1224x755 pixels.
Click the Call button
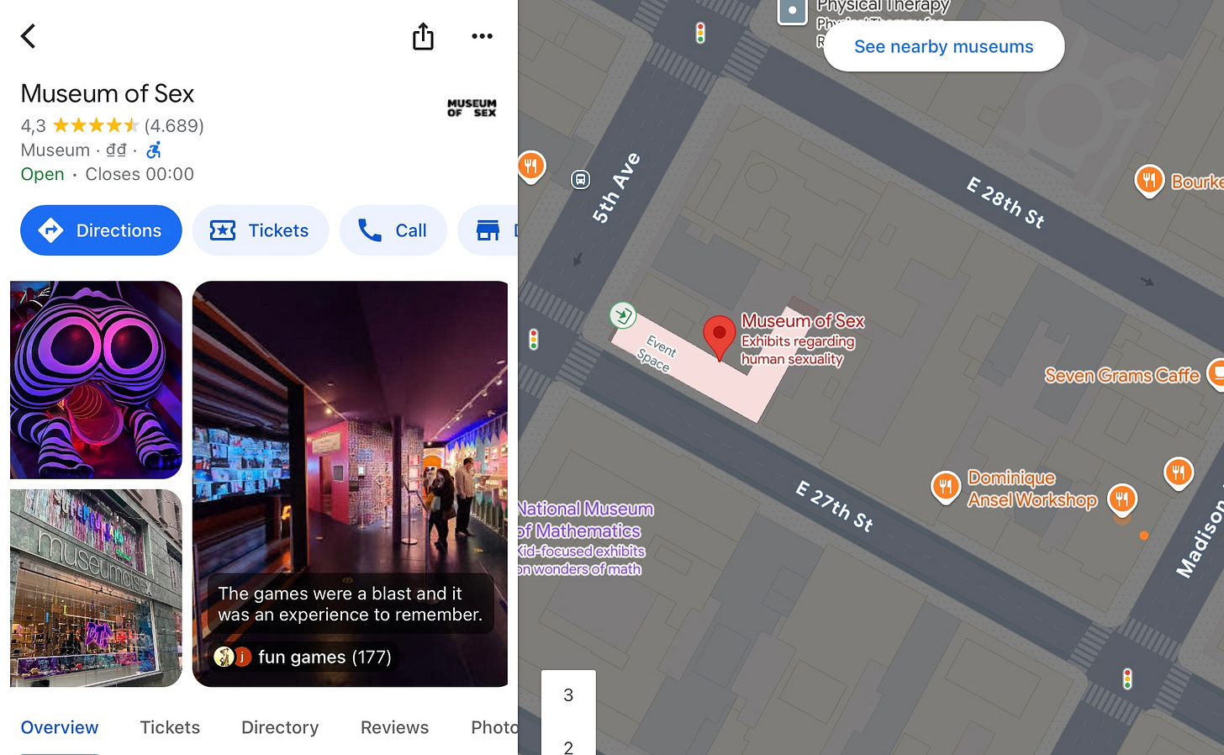[393, 230]
